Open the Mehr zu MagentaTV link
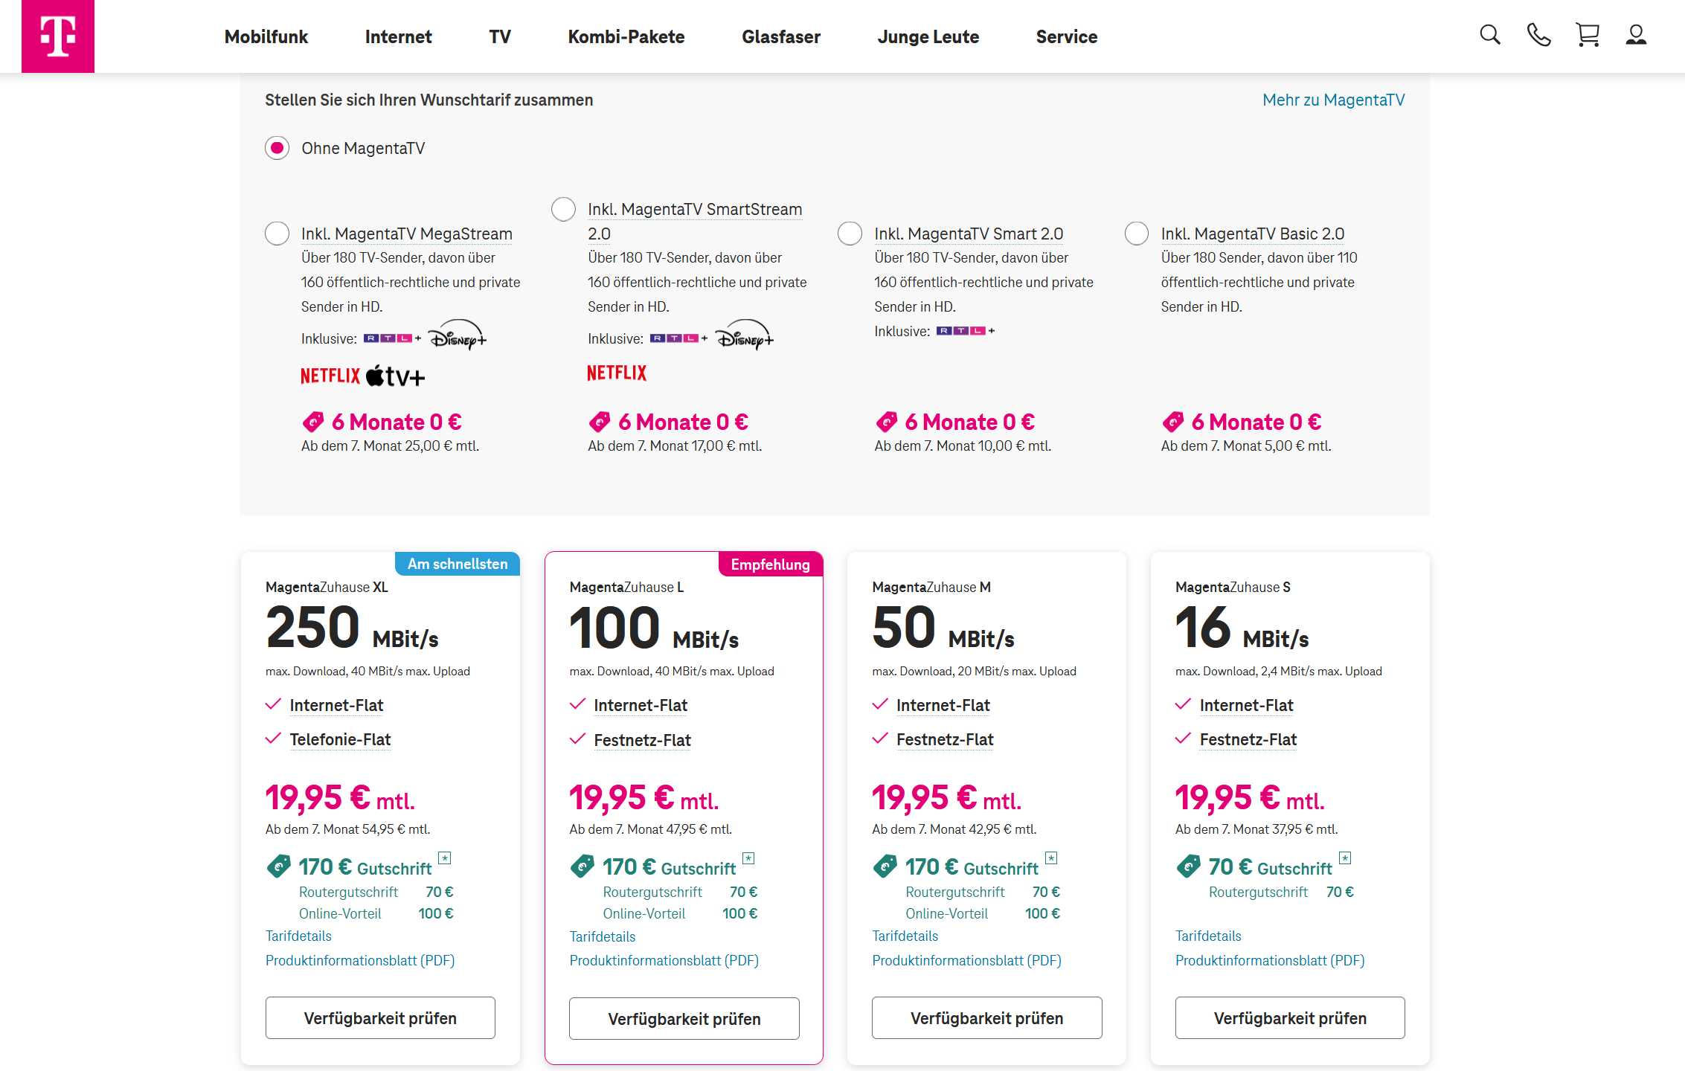The image size is (1685, 1071). (1333, 100)
